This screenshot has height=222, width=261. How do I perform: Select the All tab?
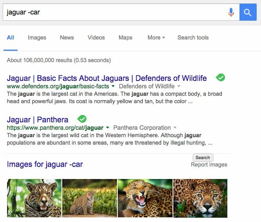[x=10, y=38]
